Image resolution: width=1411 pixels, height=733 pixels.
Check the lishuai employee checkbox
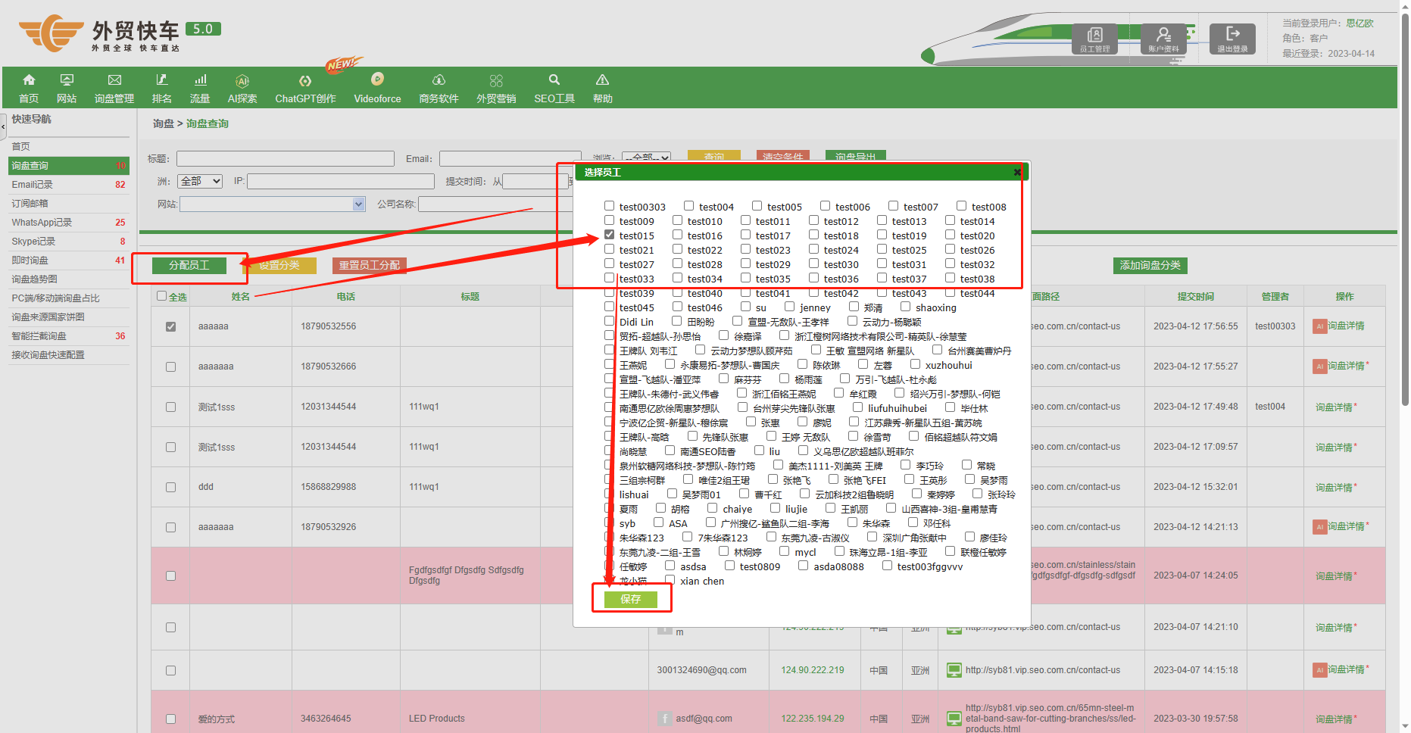tap(609, 494)
